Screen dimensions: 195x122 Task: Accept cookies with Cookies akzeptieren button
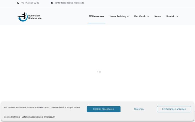(x=103, y=109)
